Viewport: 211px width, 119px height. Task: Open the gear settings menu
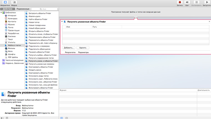2,118
